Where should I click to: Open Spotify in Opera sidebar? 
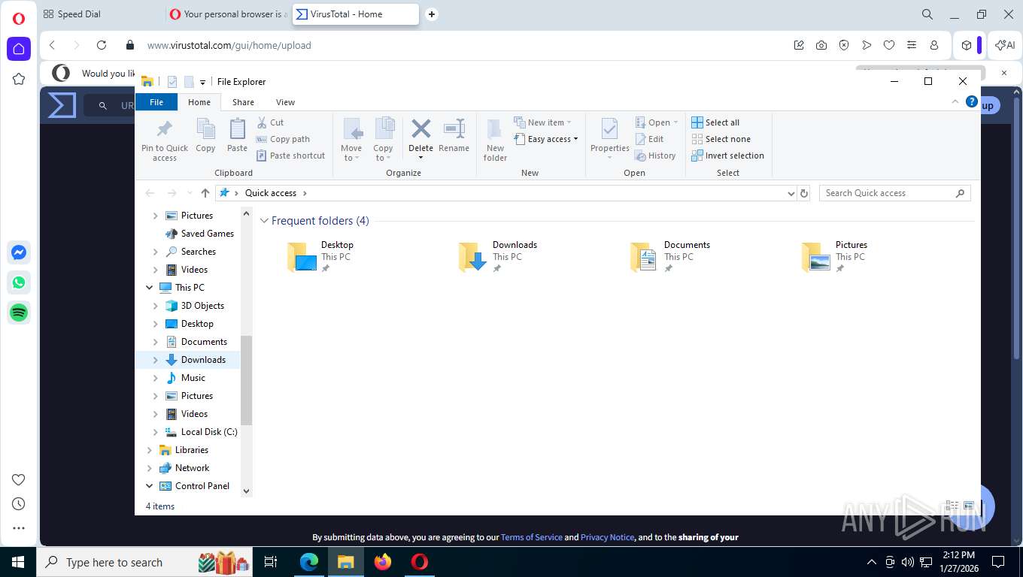tap(19, 313)
